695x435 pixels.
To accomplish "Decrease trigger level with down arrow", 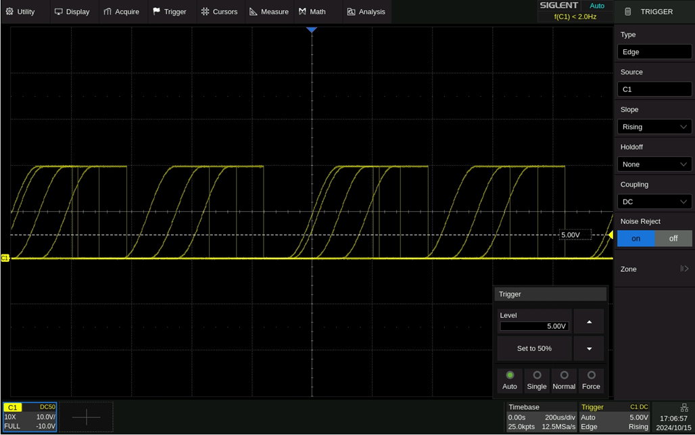I will coord(589,348).
